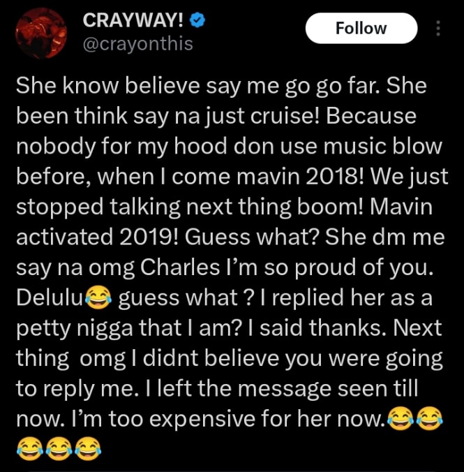Viewport: 464px width, 472px height.
Task: Follow the CRAYWAY! account
Action: pos(361,29)
